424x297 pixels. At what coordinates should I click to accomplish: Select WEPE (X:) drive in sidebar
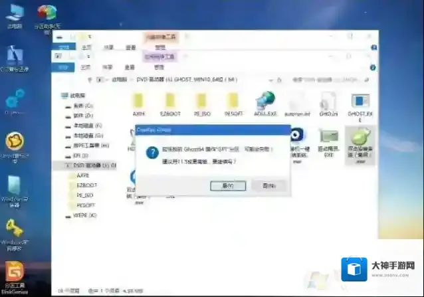point(86,215)
